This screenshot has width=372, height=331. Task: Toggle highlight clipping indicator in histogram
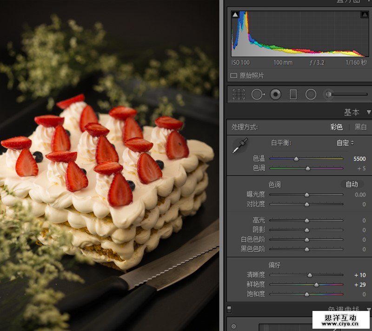click(x=364, y=15)
